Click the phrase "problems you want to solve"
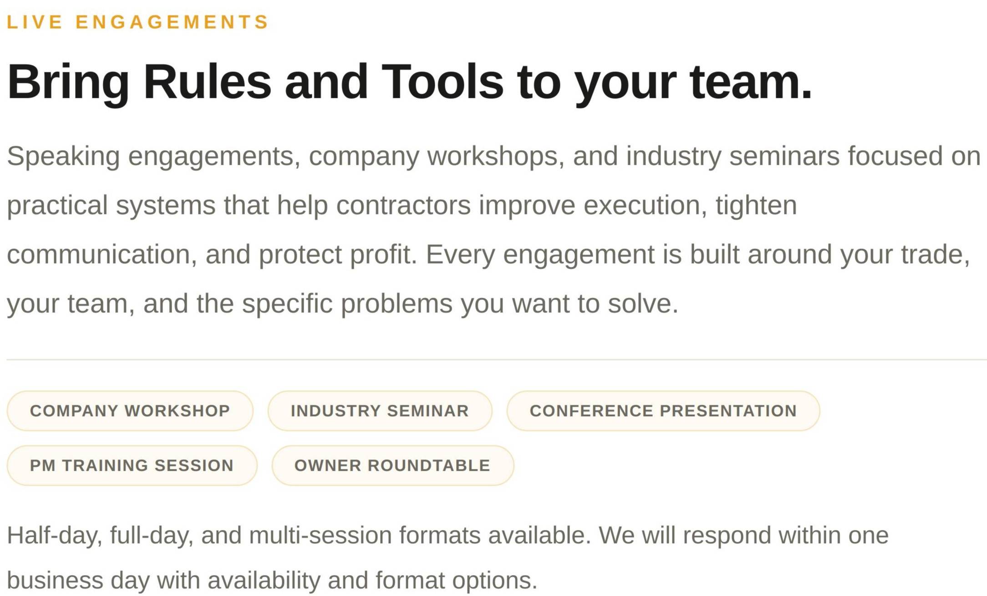Viewport: 987px width, 596px height. point(509,304)
